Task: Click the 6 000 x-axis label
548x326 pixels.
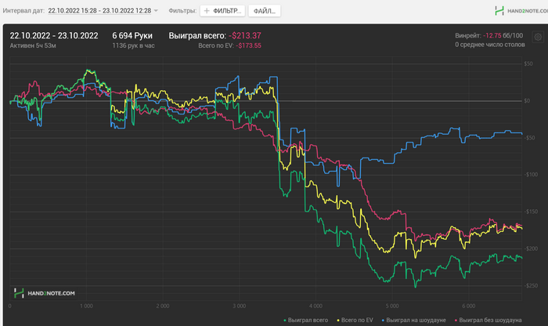Action: pos(469,306)
